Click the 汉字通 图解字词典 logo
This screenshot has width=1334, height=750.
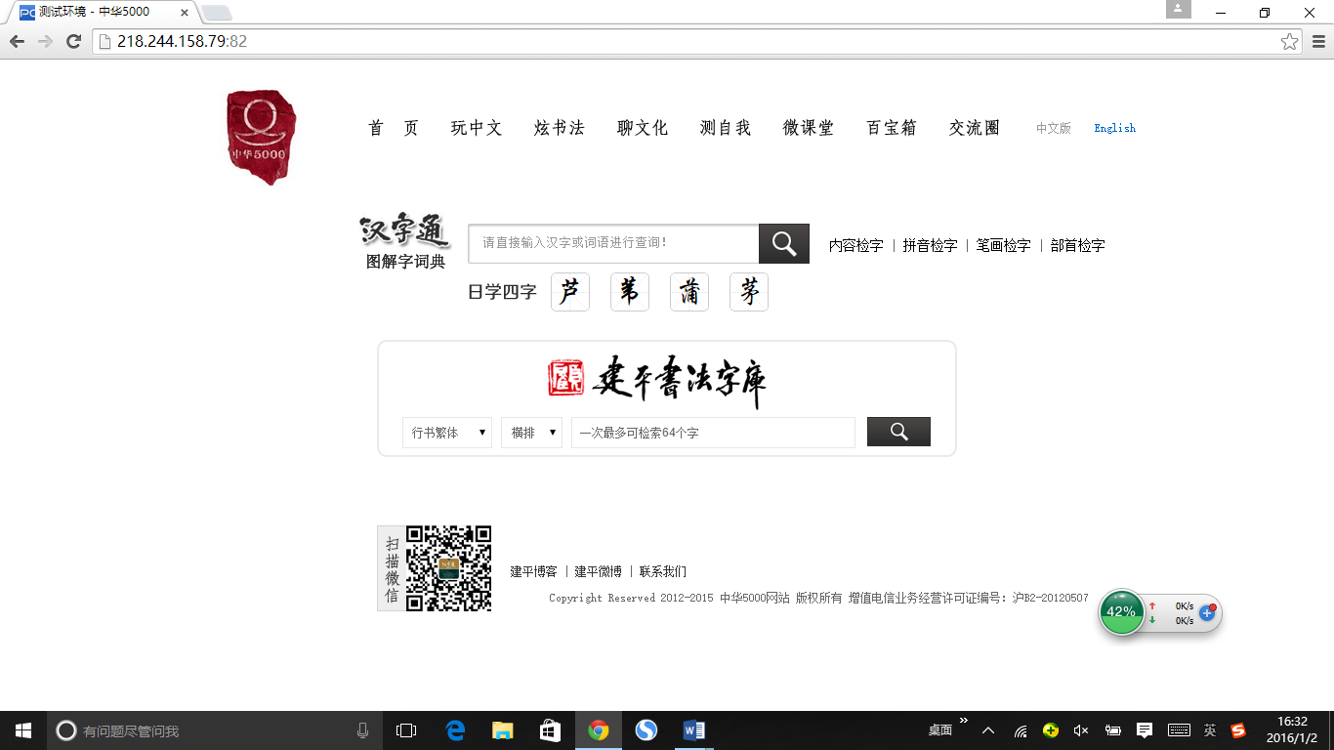(x=405, y=242)
